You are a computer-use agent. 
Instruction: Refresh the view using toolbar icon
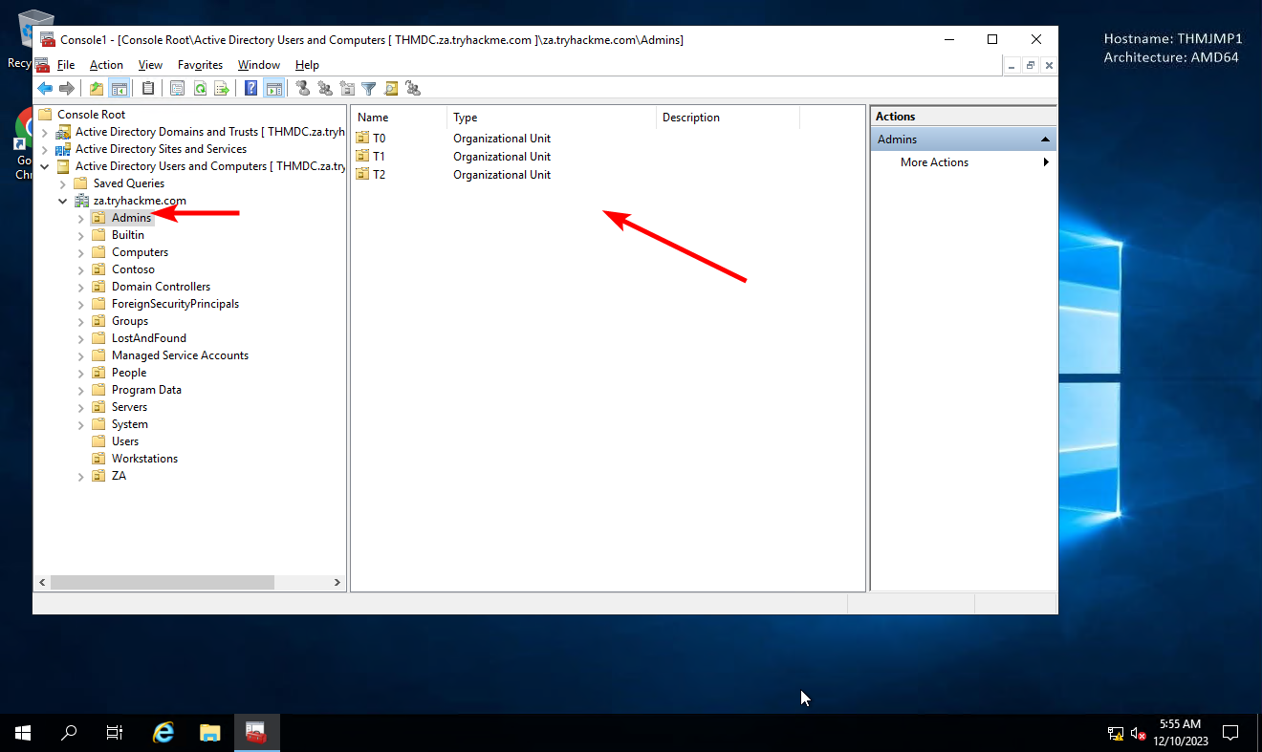200,88
